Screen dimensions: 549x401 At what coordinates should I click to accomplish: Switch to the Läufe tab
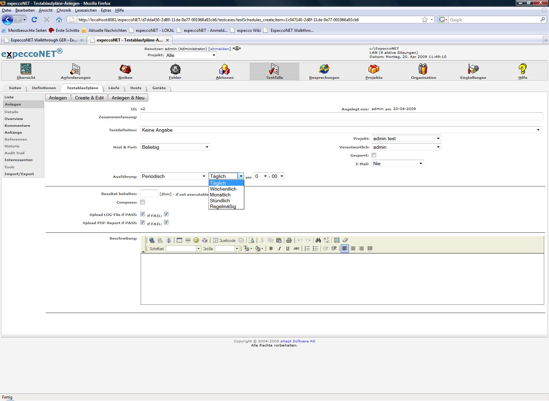(114, 88)
